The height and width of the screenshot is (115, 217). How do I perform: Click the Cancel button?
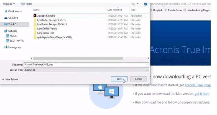coord(138,79)
